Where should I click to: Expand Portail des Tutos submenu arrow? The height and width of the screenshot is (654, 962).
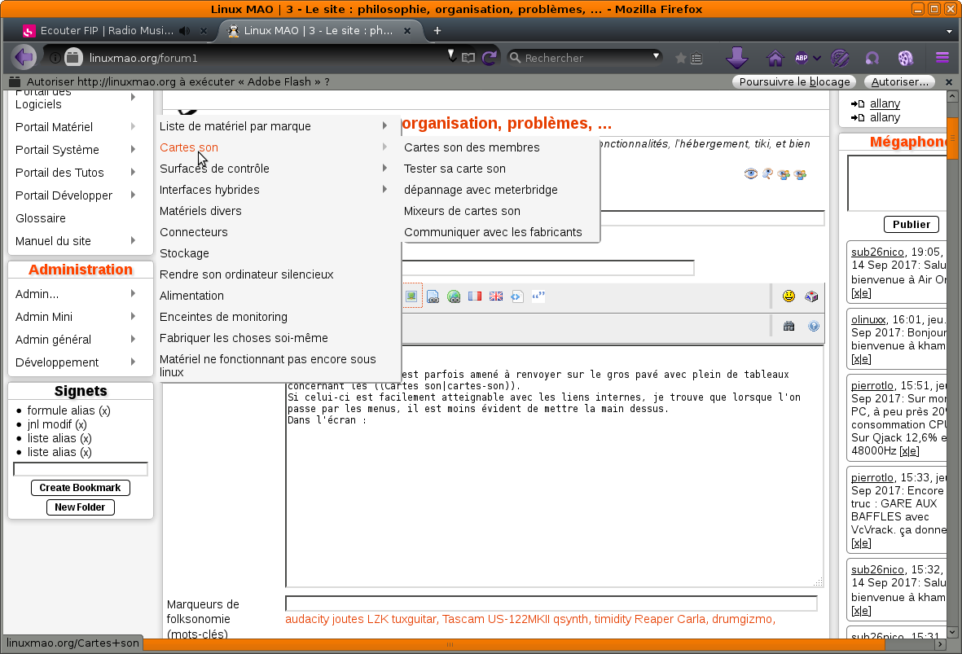click(x=133, y=172)
